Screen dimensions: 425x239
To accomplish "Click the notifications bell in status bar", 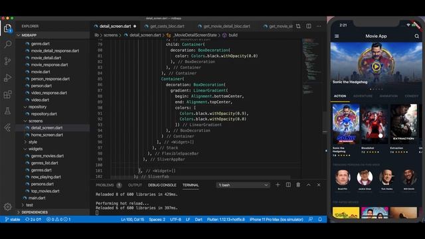I will tap(320, 219).
